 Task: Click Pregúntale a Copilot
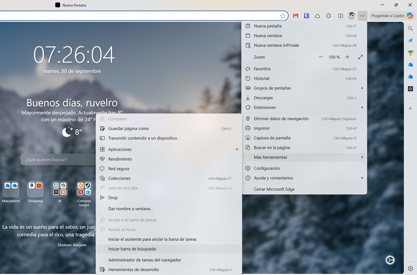click(391, 15)
